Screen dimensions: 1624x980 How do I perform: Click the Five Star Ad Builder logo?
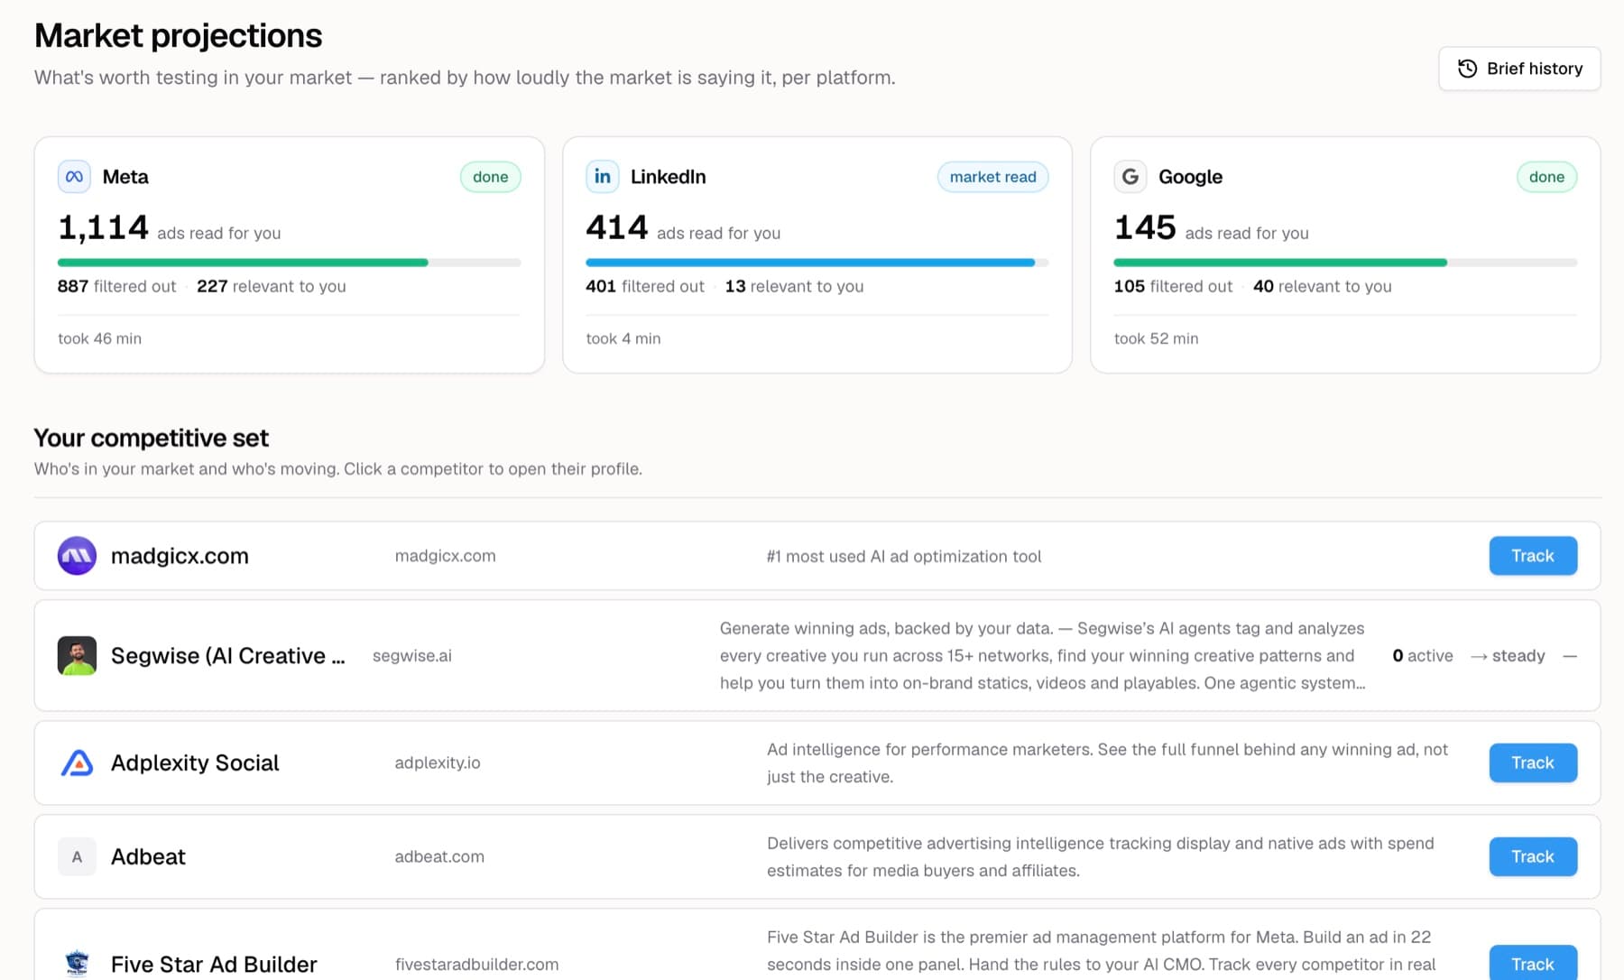pyautogui.click(x=77, y=964)
